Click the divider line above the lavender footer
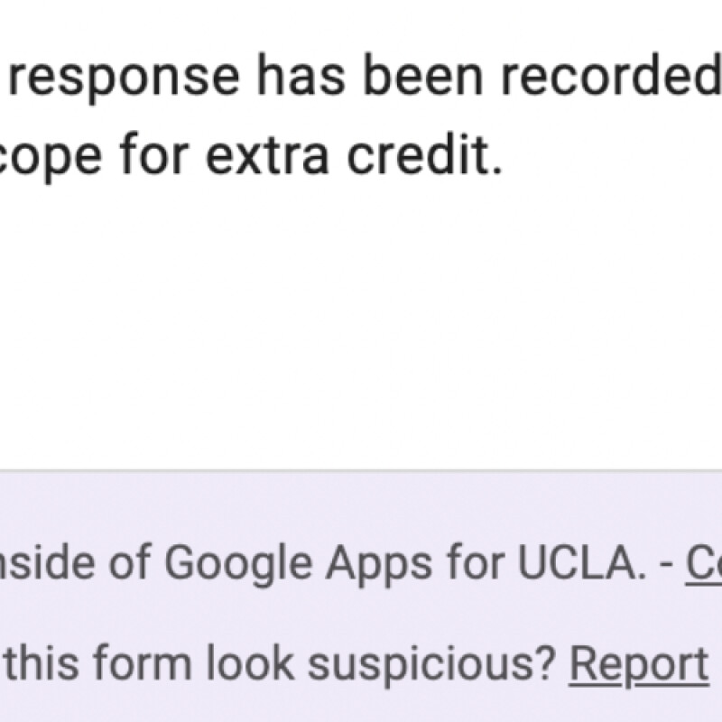 361,469
